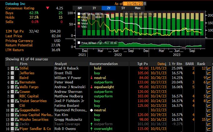Open the estimates detail icon beside Guggenheim
The height and width of the screenshot is (132, 213).
17,110
